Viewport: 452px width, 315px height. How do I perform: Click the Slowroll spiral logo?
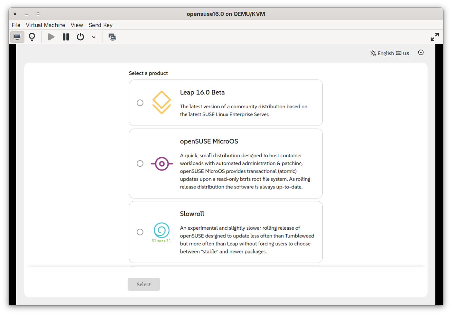click(162, 232)
